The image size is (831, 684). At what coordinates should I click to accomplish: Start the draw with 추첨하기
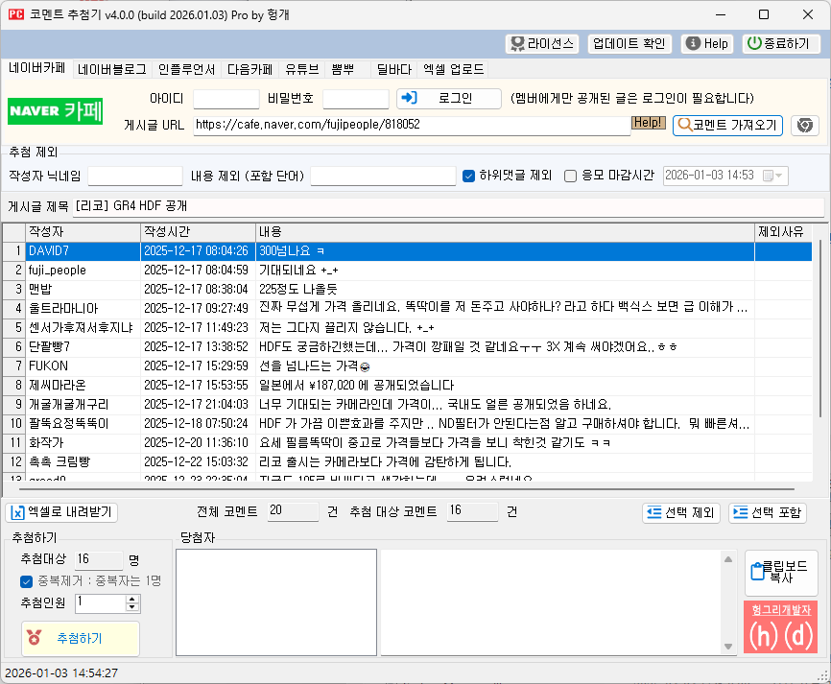[x=80, y=639]
